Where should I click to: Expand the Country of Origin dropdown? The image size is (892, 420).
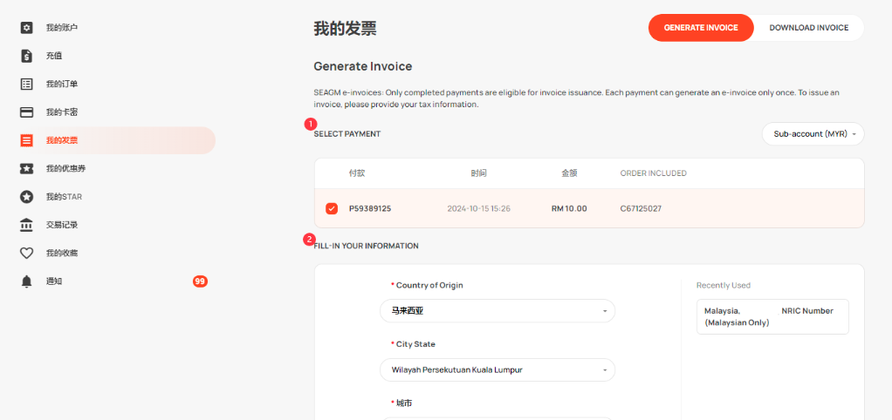pyautogui.click(x=497, y=311)
